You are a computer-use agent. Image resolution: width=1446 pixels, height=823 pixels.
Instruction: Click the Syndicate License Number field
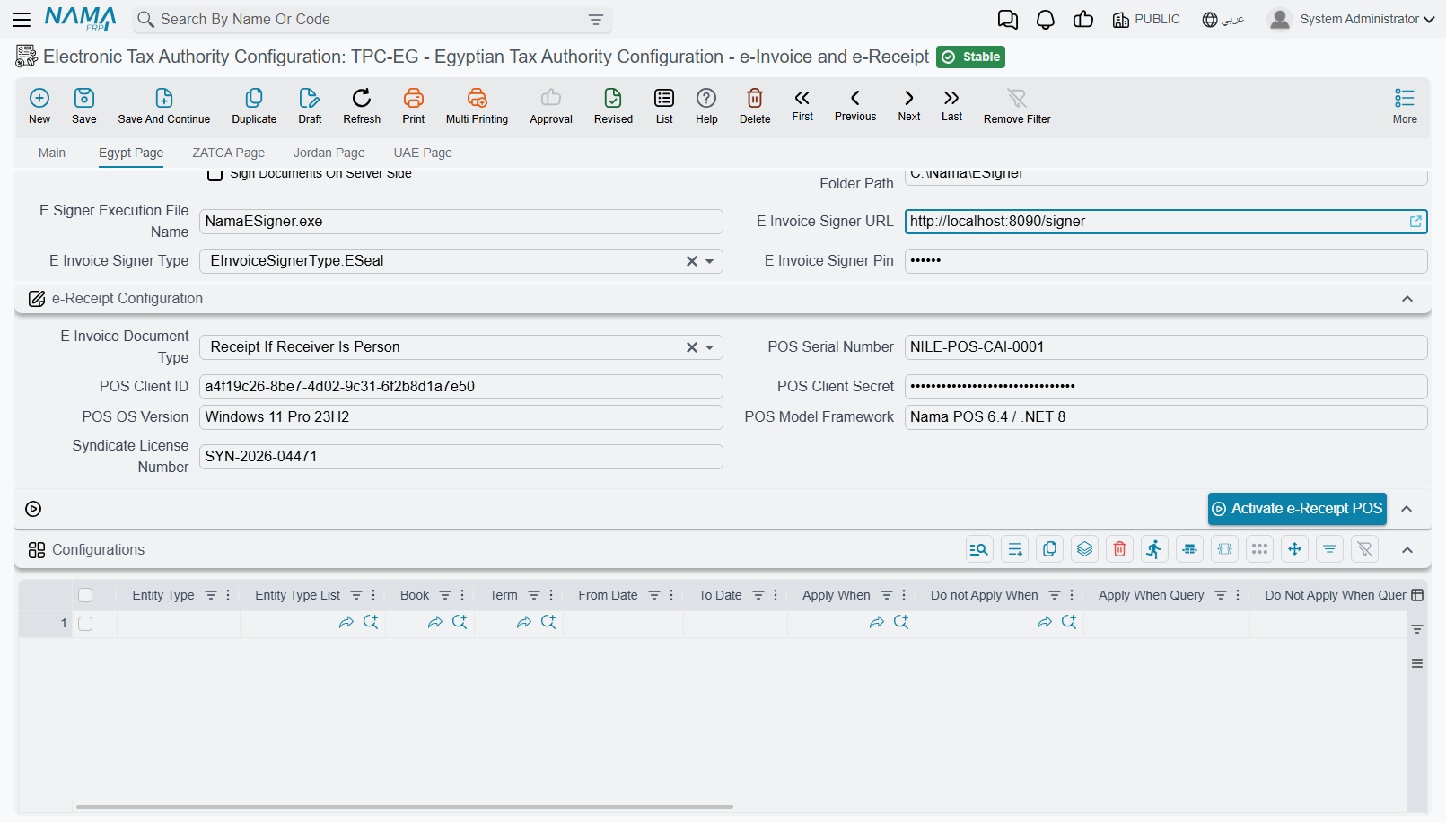[461, 457]
